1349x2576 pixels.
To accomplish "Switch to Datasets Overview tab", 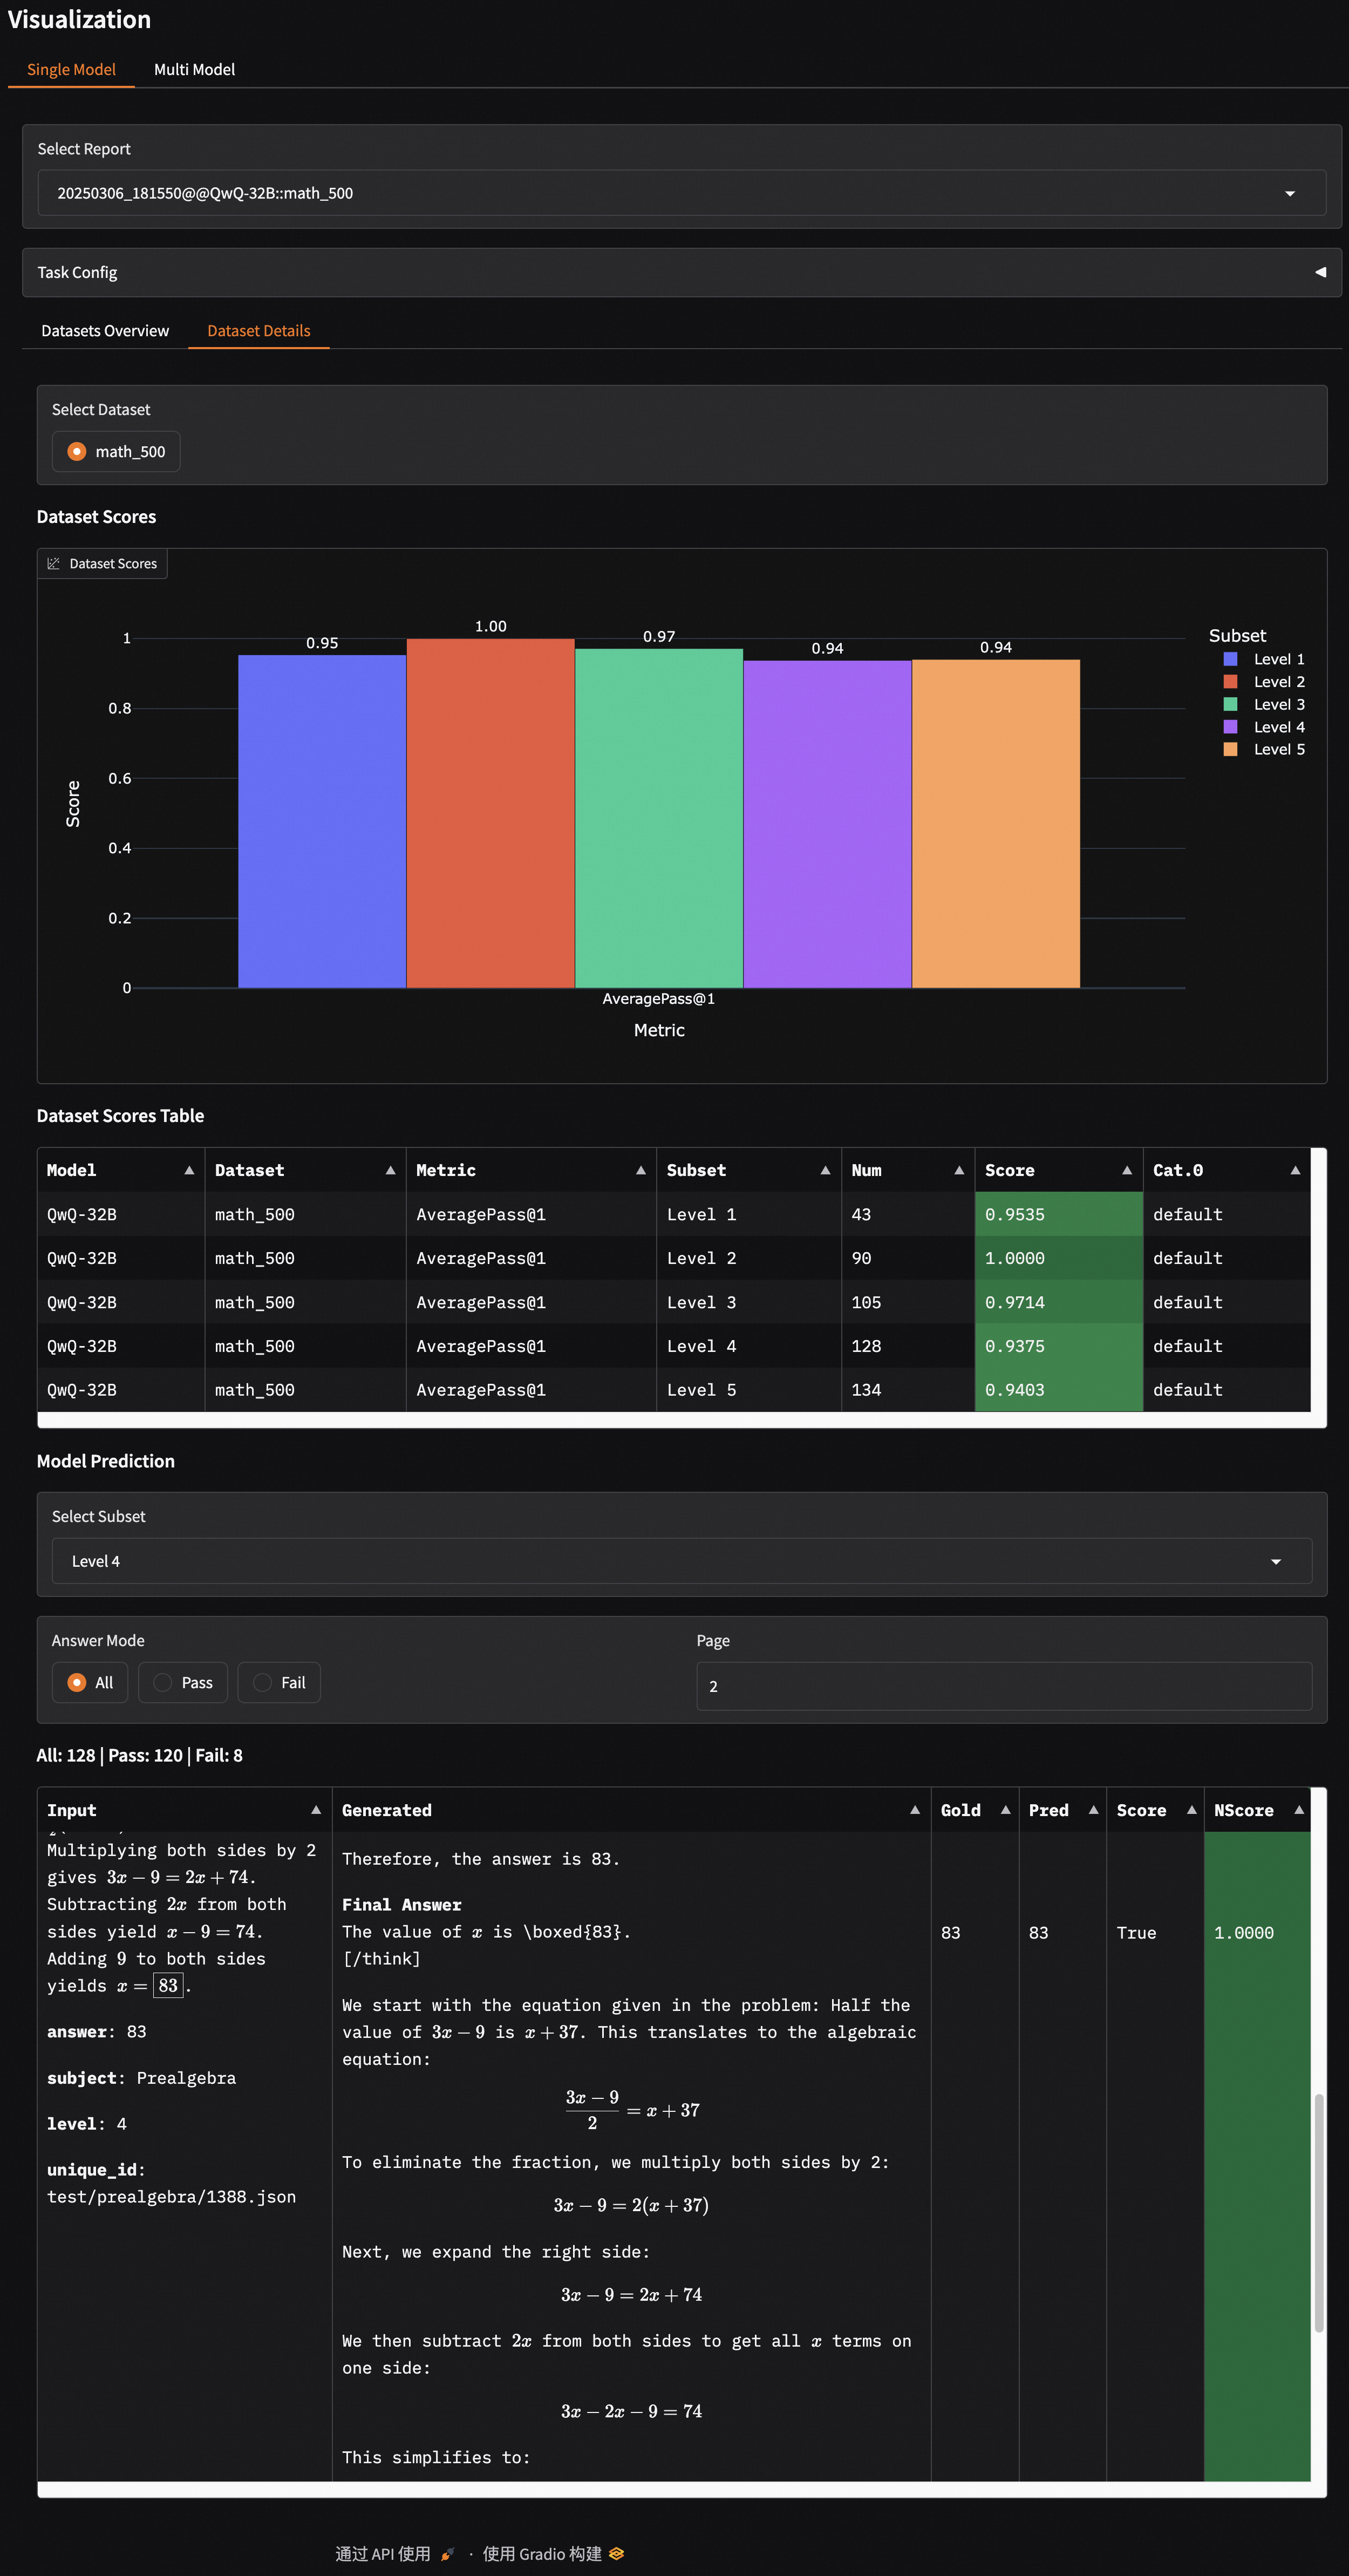I will pyautogui.click(x=105, y=331).
